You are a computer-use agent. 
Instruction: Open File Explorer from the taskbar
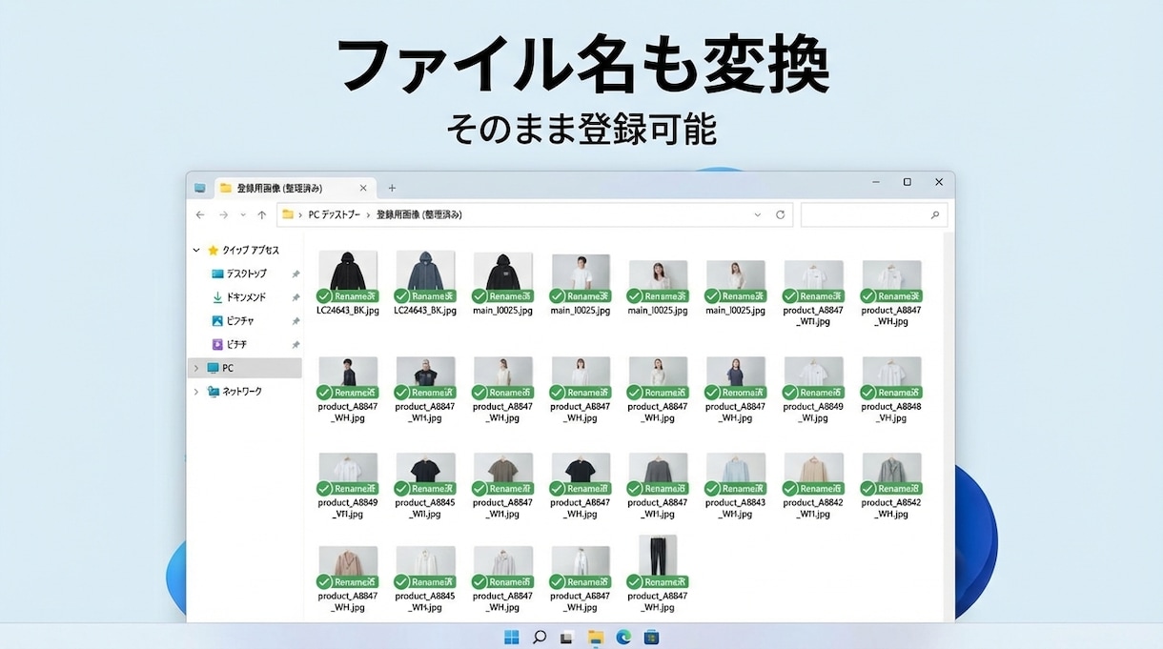pos(596,637)
